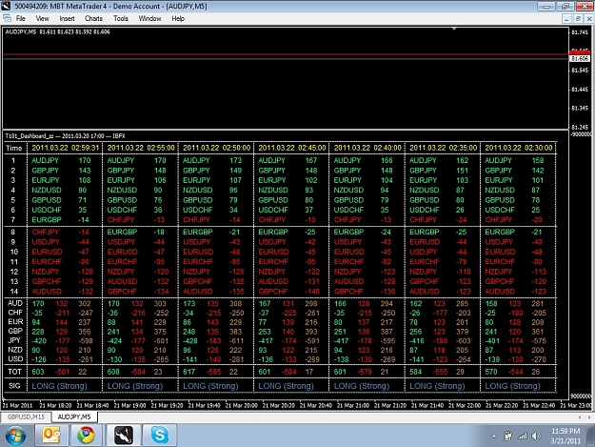Click the JPY currency row label
Screen dimensions: 595x447
tap(14, 340)
